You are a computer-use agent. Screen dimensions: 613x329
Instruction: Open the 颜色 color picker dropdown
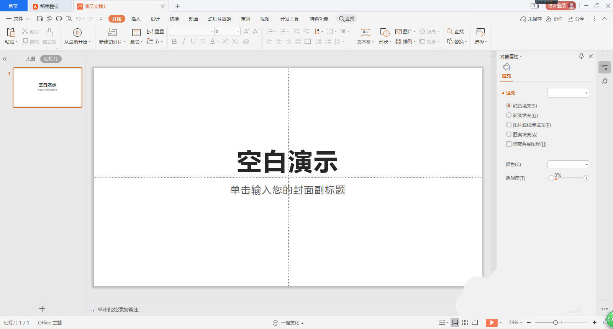(x=568, y=164)
